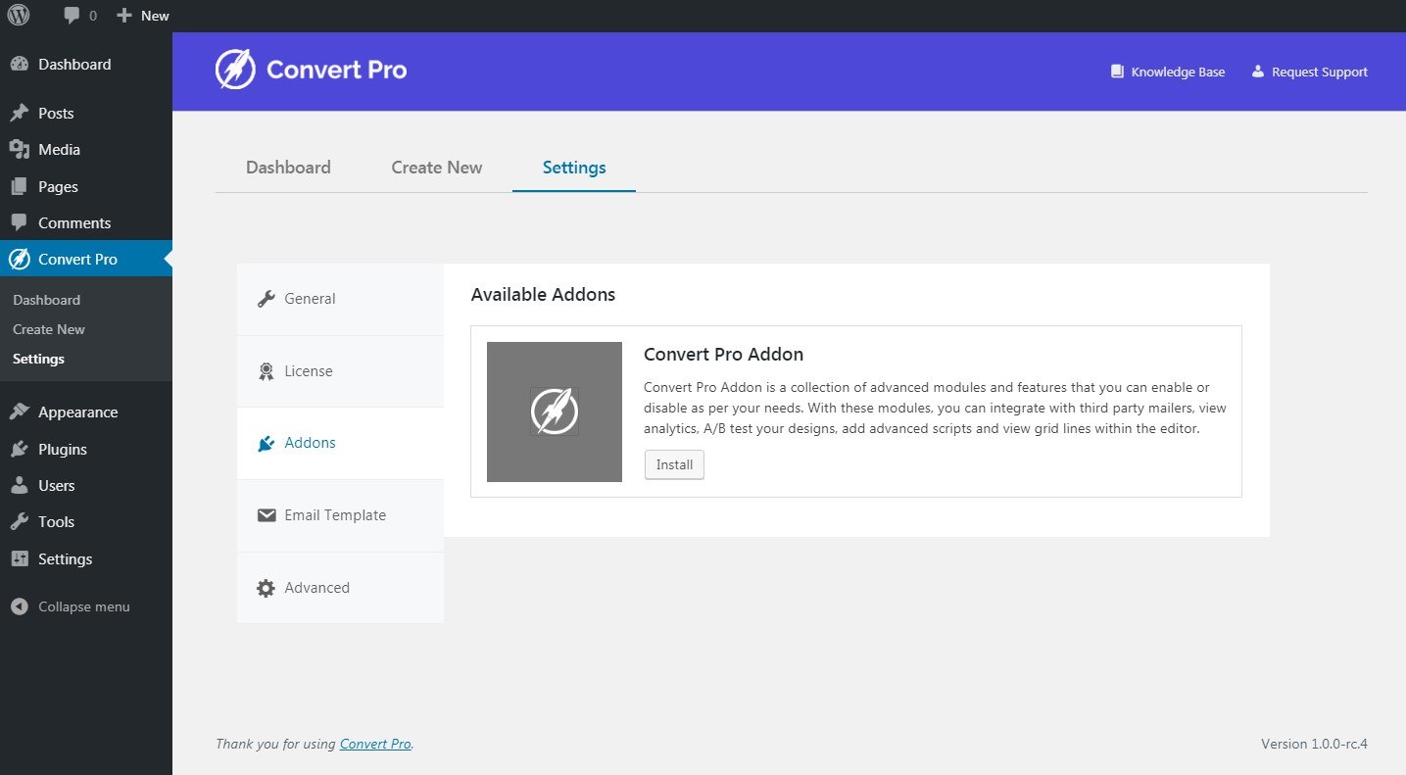Click the License ribbon icon
Image resolution: width=1406 pixels, height=775 pixels.
tap(267, 371)
